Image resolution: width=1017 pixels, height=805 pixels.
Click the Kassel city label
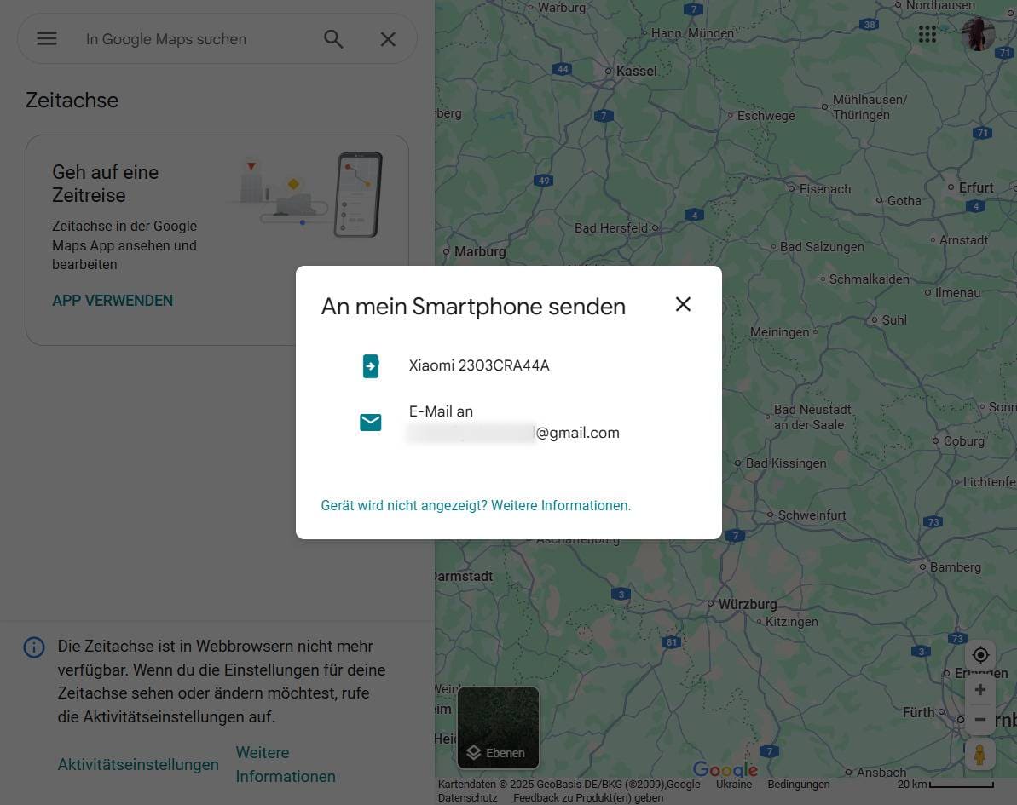[x=636, y=72]
